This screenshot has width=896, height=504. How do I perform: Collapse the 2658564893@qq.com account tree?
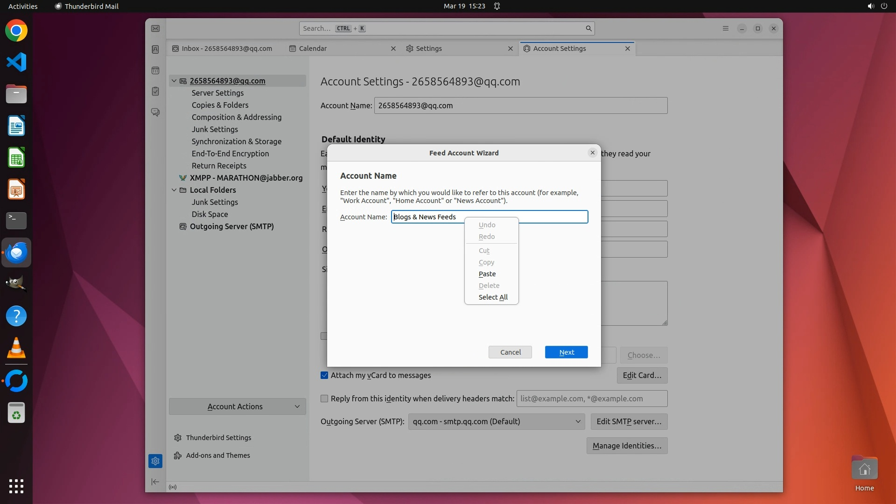pos(174,81)
